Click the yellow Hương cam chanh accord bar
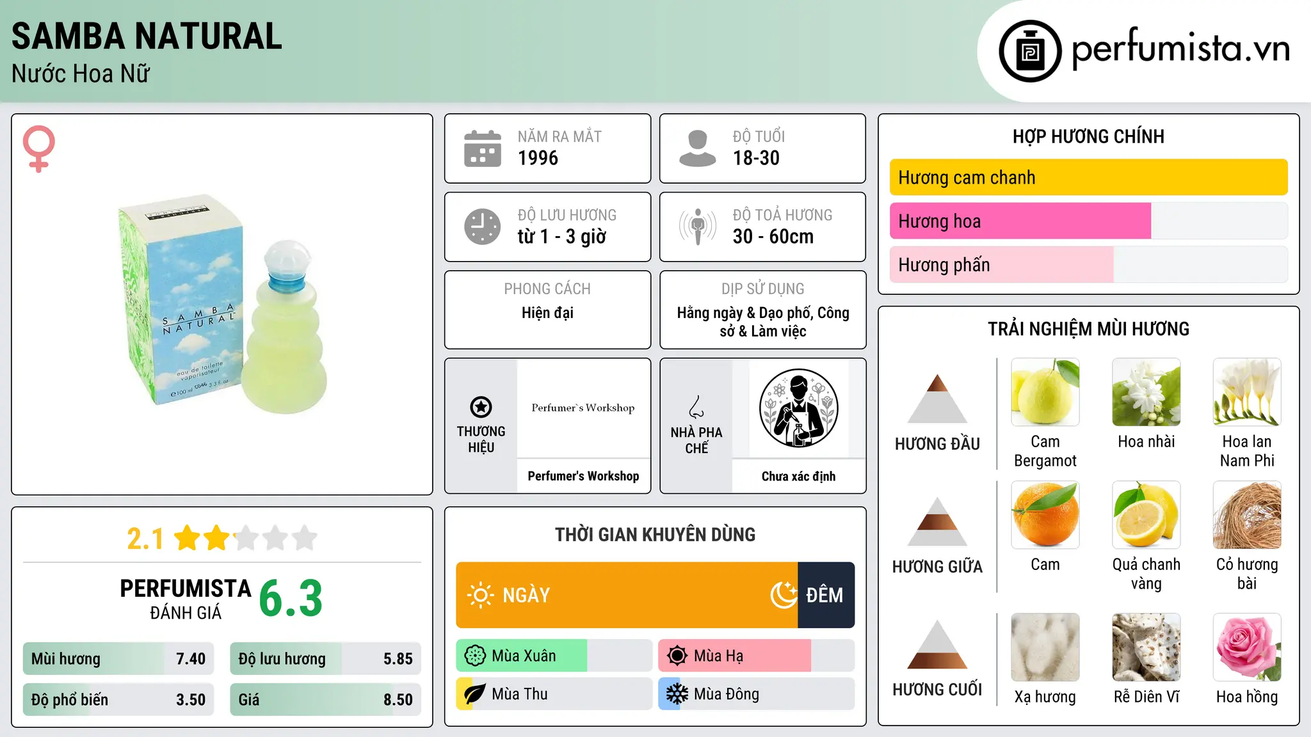 click(x=1089, y=177)
